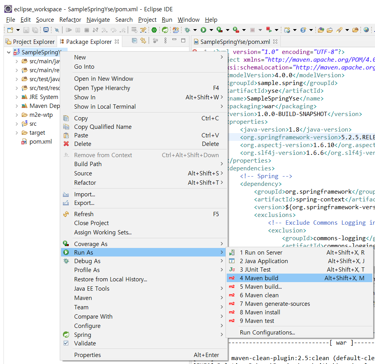Click the Debug bug toolbar icon
Screen dimensions: 375x364
(187, 30)
